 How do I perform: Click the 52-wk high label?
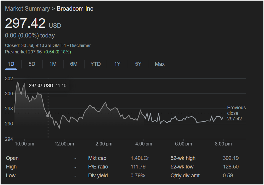pyautogui.click(x=183, y=158)
